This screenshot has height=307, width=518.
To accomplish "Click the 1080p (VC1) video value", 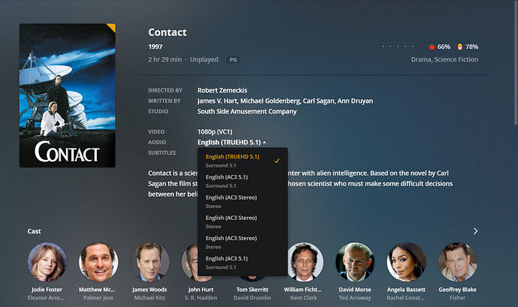I will tap(215, 132).
